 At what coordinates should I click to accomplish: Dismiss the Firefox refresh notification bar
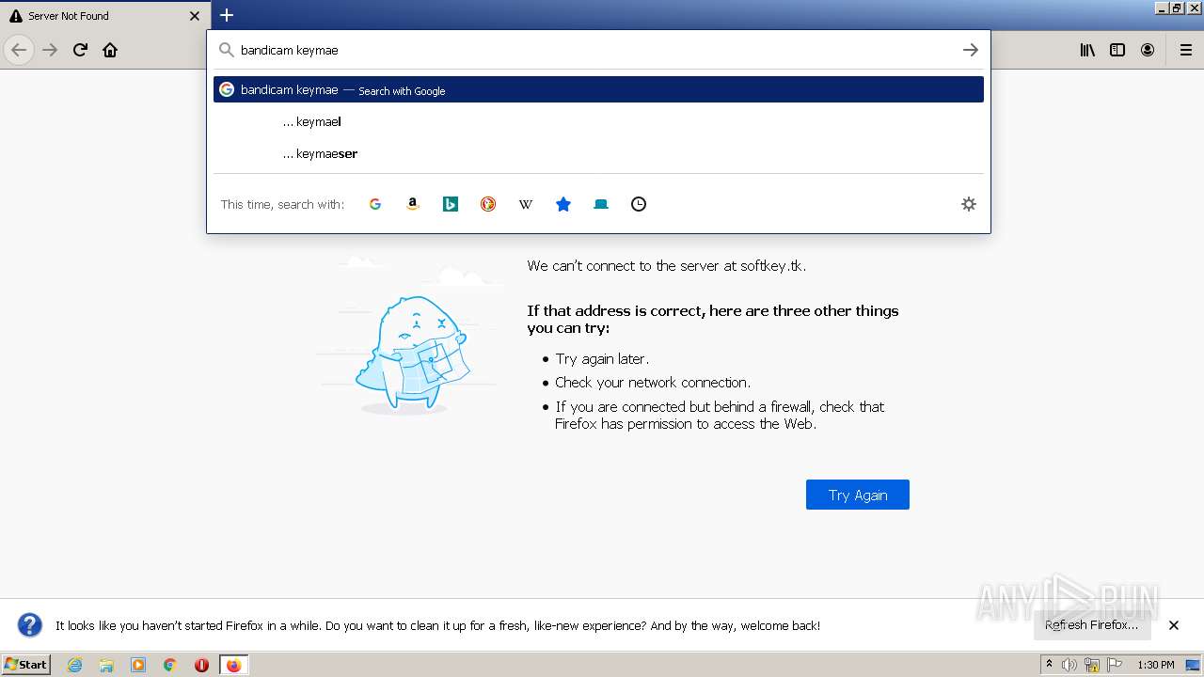pos(1174,625)
